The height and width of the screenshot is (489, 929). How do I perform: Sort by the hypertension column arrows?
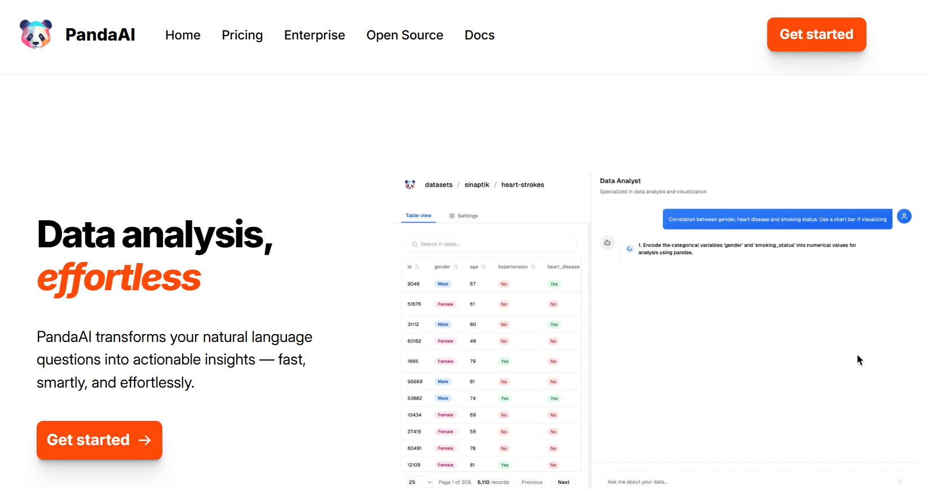(533, 267)
